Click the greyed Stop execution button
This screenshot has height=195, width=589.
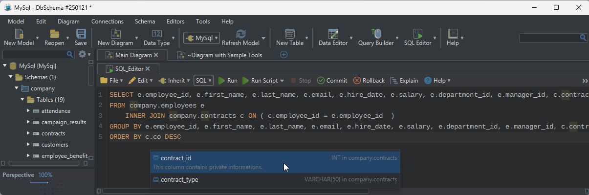pyautogui.click(x=301, y=81)
